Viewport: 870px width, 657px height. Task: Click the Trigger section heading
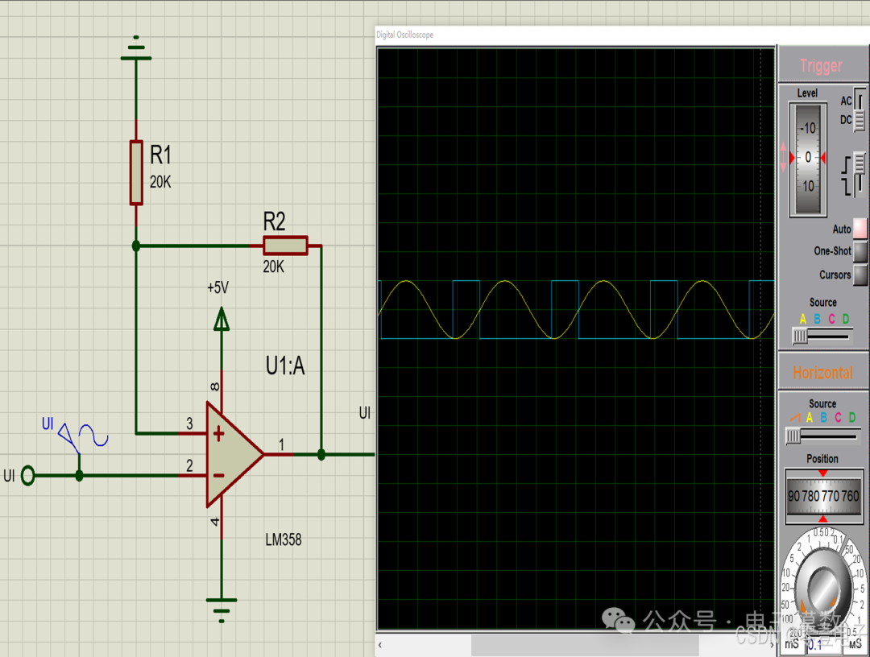(821, 65)
